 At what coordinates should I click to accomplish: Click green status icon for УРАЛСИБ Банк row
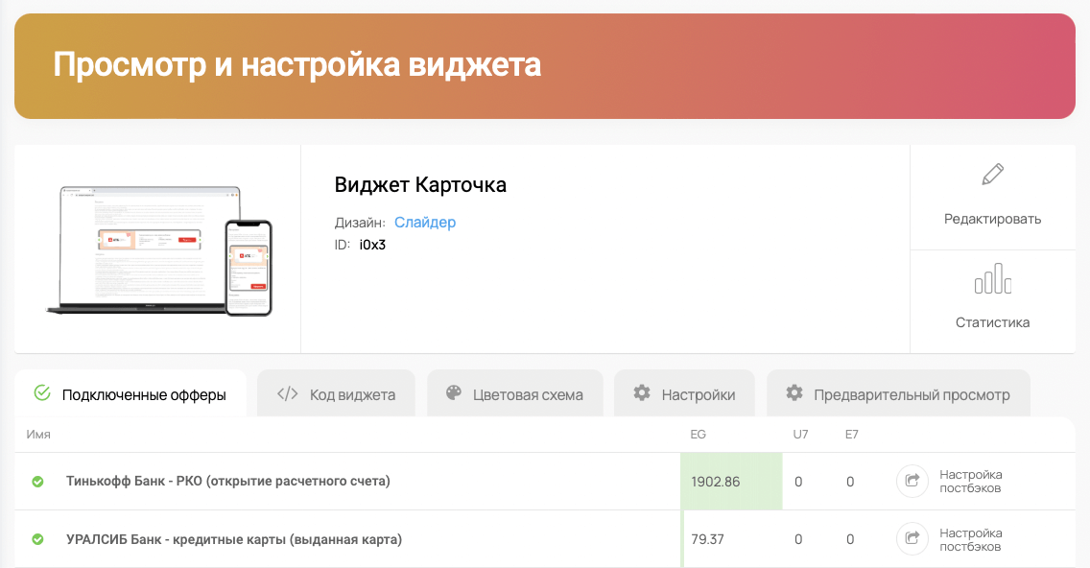pos(37,539)
